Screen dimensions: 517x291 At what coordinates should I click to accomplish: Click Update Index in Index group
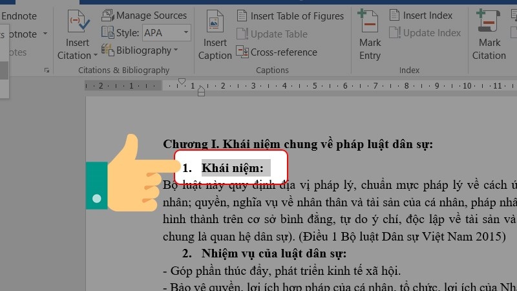click(425, 33)
